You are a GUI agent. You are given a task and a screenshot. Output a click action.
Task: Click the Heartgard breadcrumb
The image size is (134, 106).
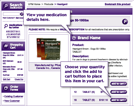62,4
